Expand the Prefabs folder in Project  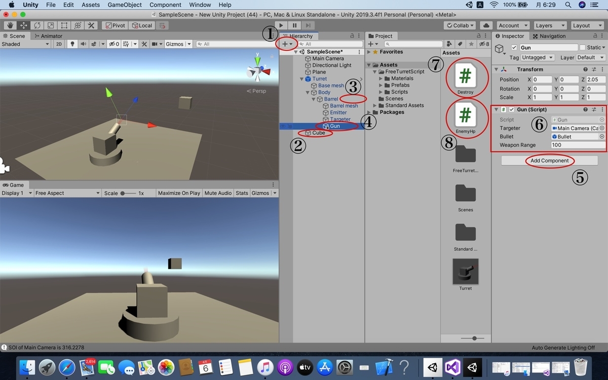[x=382, y=85]
